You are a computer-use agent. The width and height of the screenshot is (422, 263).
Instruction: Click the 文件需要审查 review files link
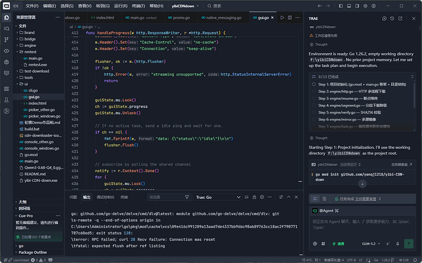366,199
